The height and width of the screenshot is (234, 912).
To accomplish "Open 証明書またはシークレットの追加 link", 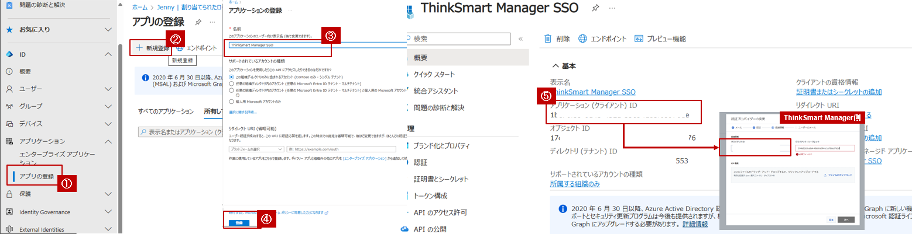I will [x=839, y=92].
